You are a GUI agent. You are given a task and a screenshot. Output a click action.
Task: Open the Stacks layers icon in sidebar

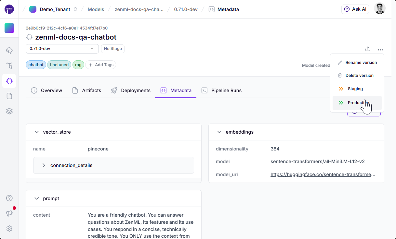pyautogui.click(x=9, y=111)
